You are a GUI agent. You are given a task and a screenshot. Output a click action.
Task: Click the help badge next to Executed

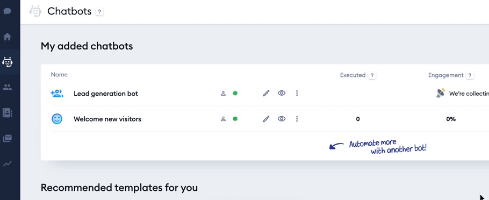[372, 75]
